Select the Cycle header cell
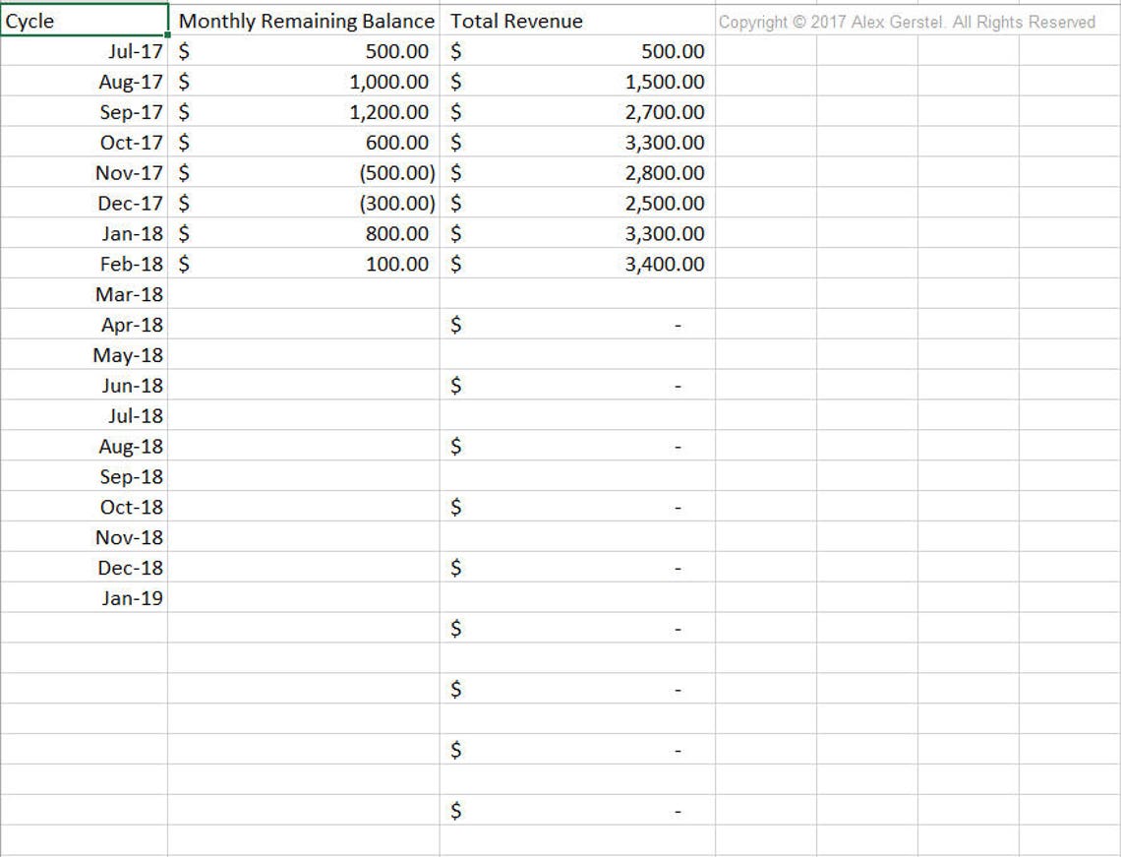This screenshot has width=1121, height=857. pos(84,20)
